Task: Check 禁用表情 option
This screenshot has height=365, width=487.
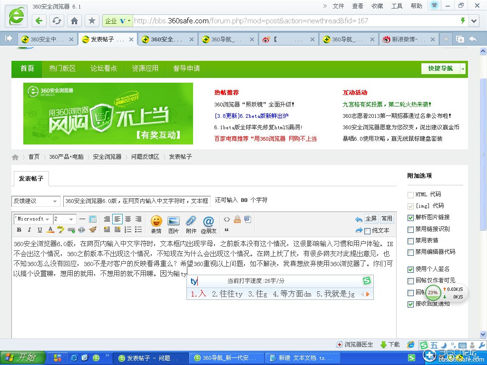Action: coord(410,241)
